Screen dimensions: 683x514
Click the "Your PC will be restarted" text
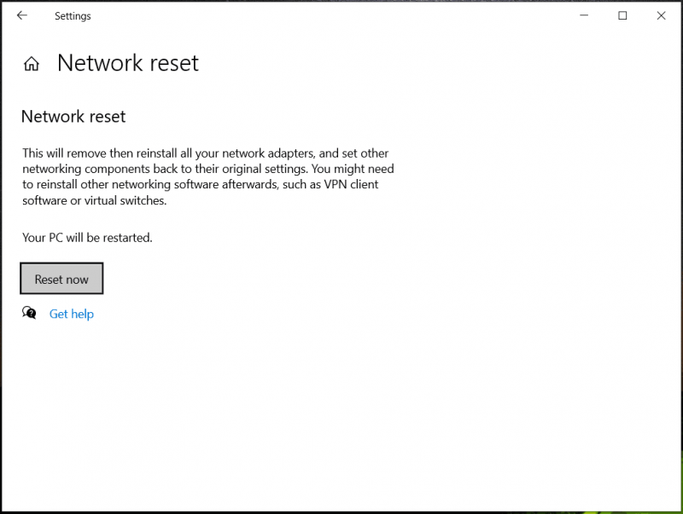point(87,238)
